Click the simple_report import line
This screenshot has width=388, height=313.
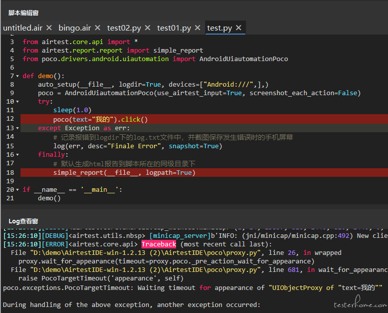(x=113, y=50)
